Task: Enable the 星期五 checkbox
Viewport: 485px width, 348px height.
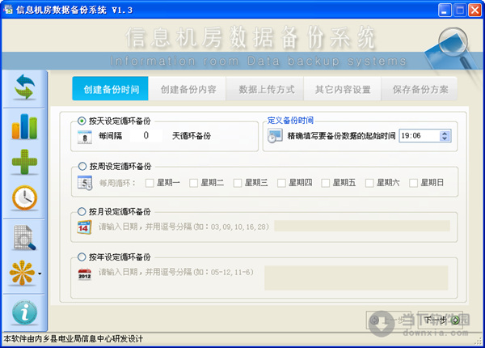Action: [x=326, y=183]
